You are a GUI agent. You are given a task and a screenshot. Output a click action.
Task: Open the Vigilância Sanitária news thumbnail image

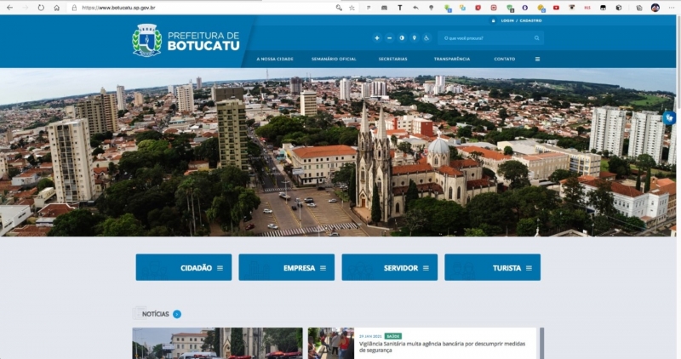[x=331, y=343]
